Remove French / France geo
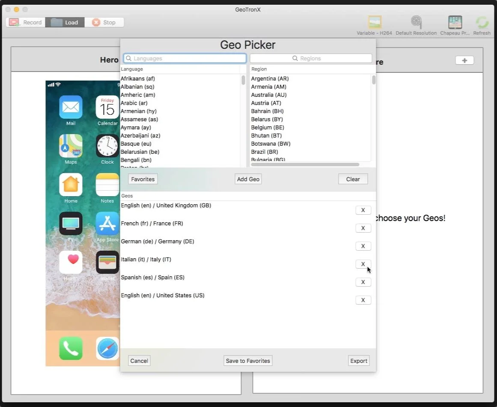497x407 pixels. tap(363, 228)
